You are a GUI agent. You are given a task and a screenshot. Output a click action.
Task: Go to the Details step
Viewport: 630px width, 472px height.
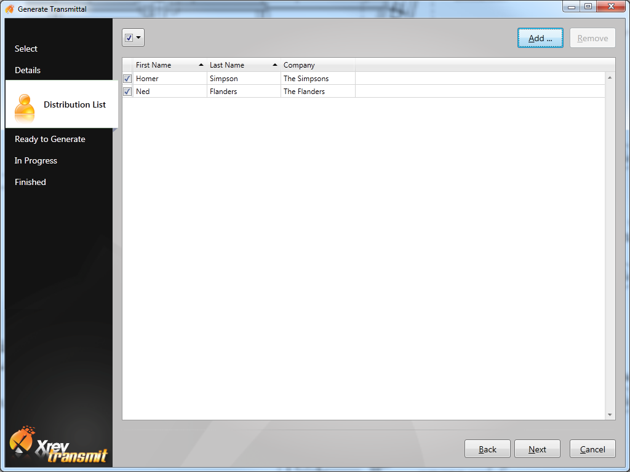coord(28,70)
